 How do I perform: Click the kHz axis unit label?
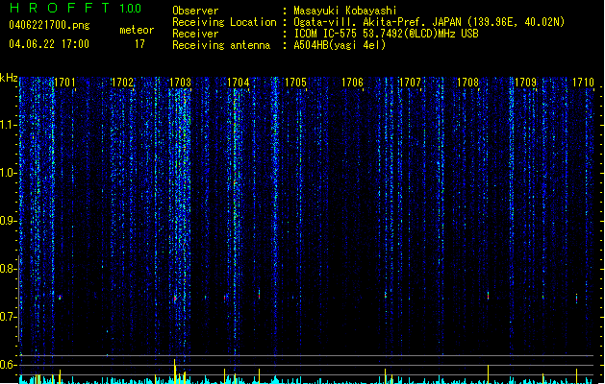(x=9, y=78)
